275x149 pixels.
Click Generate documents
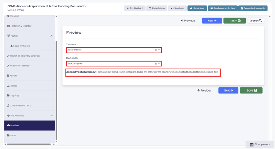[x=253, y=8]
